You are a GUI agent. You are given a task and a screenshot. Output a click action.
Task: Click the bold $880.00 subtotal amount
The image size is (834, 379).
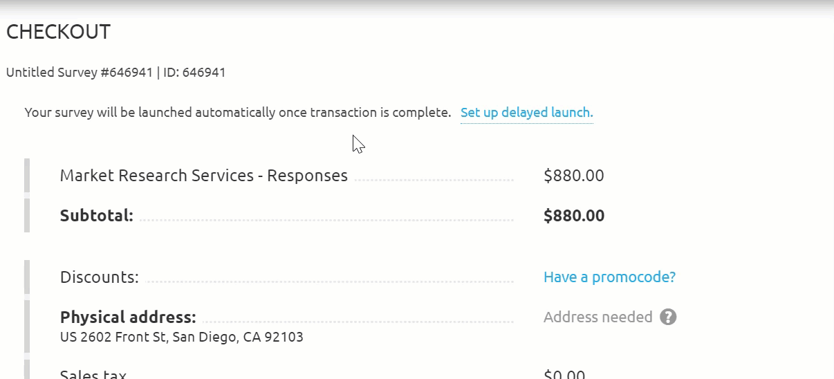[x=574, y=216]
